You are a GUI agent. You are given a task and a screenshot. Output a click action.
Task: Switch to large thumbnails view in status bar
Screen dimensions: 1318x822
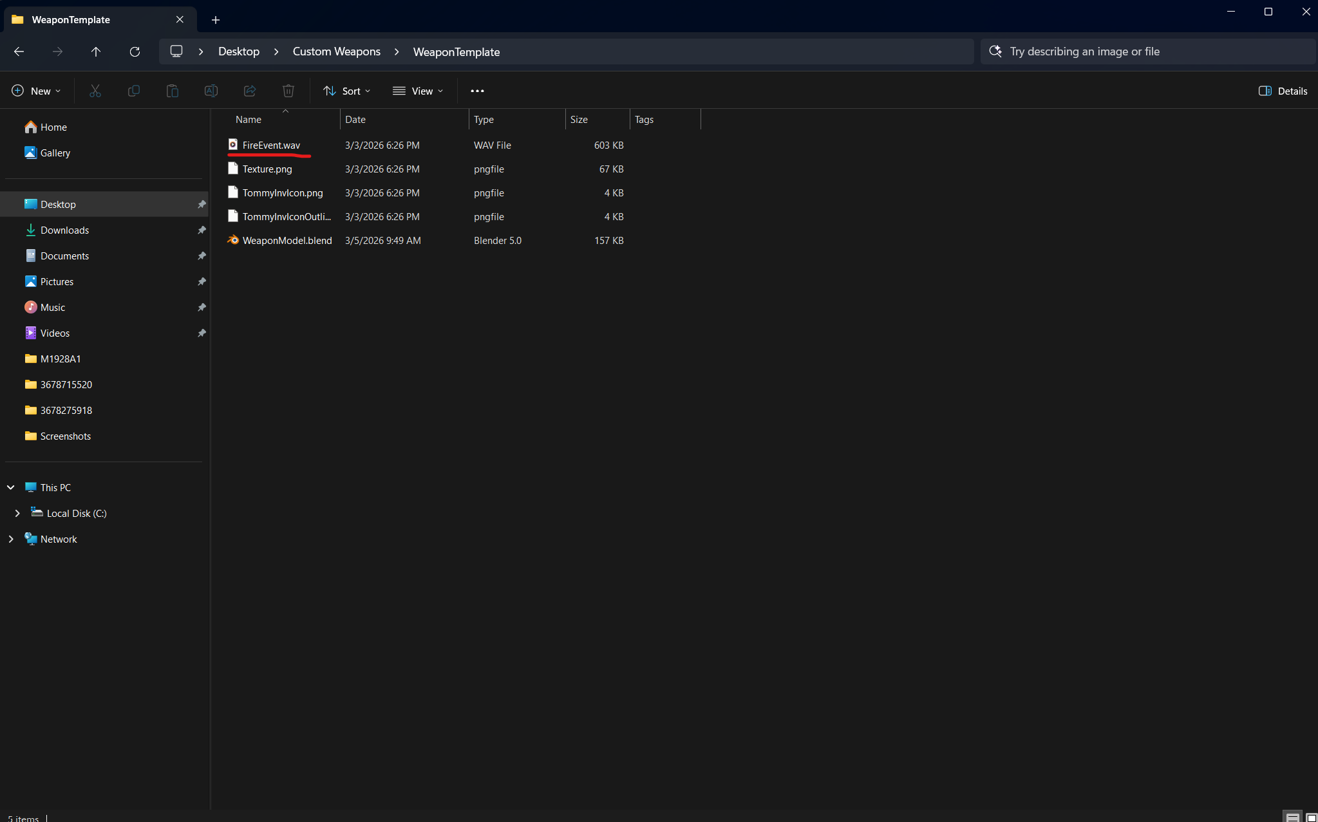[x=1311, y=817]
